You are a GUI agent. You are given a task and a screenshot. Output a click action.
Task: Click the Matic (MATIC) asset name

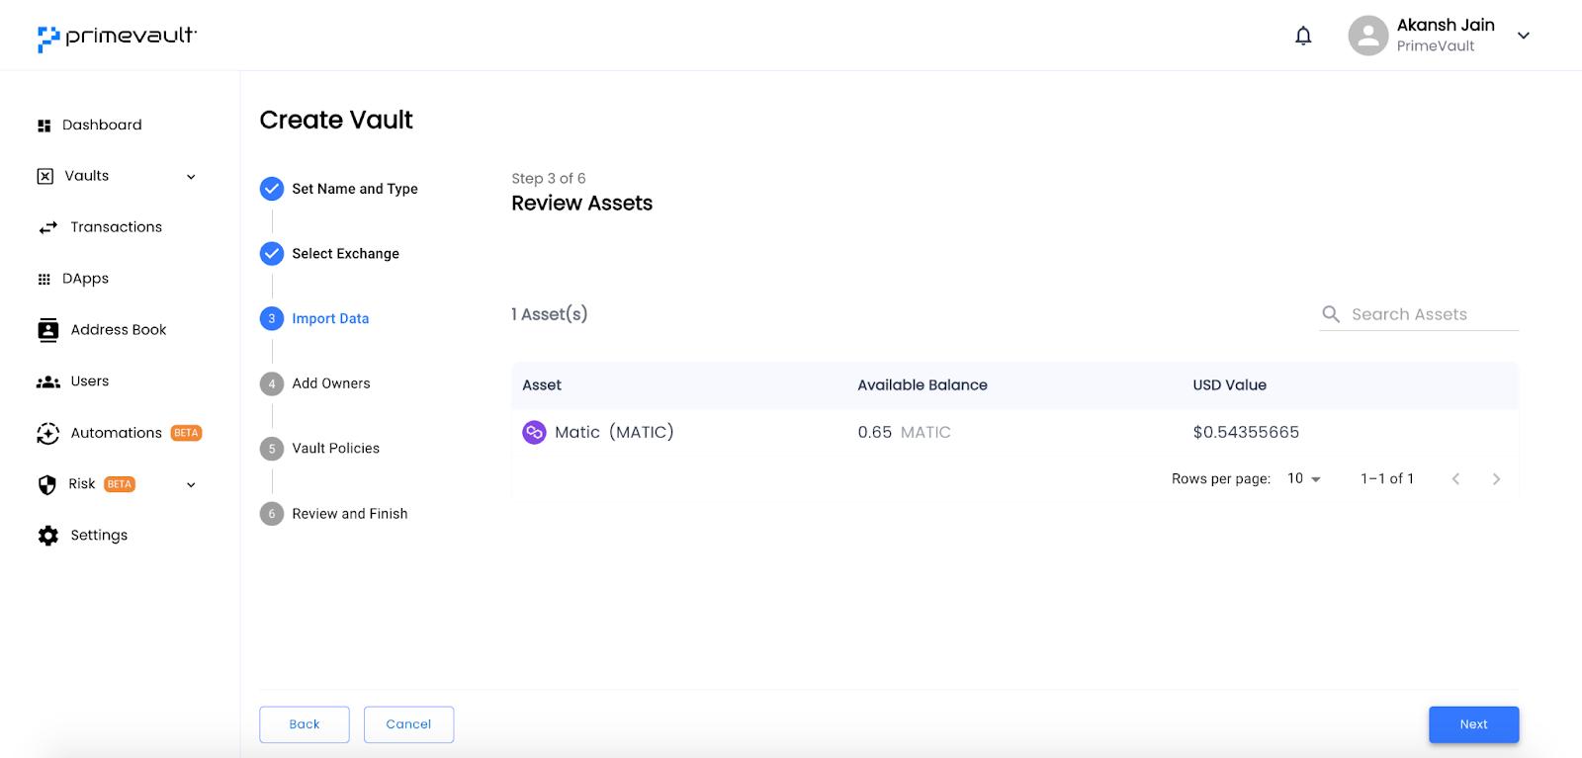coord(614,432)
